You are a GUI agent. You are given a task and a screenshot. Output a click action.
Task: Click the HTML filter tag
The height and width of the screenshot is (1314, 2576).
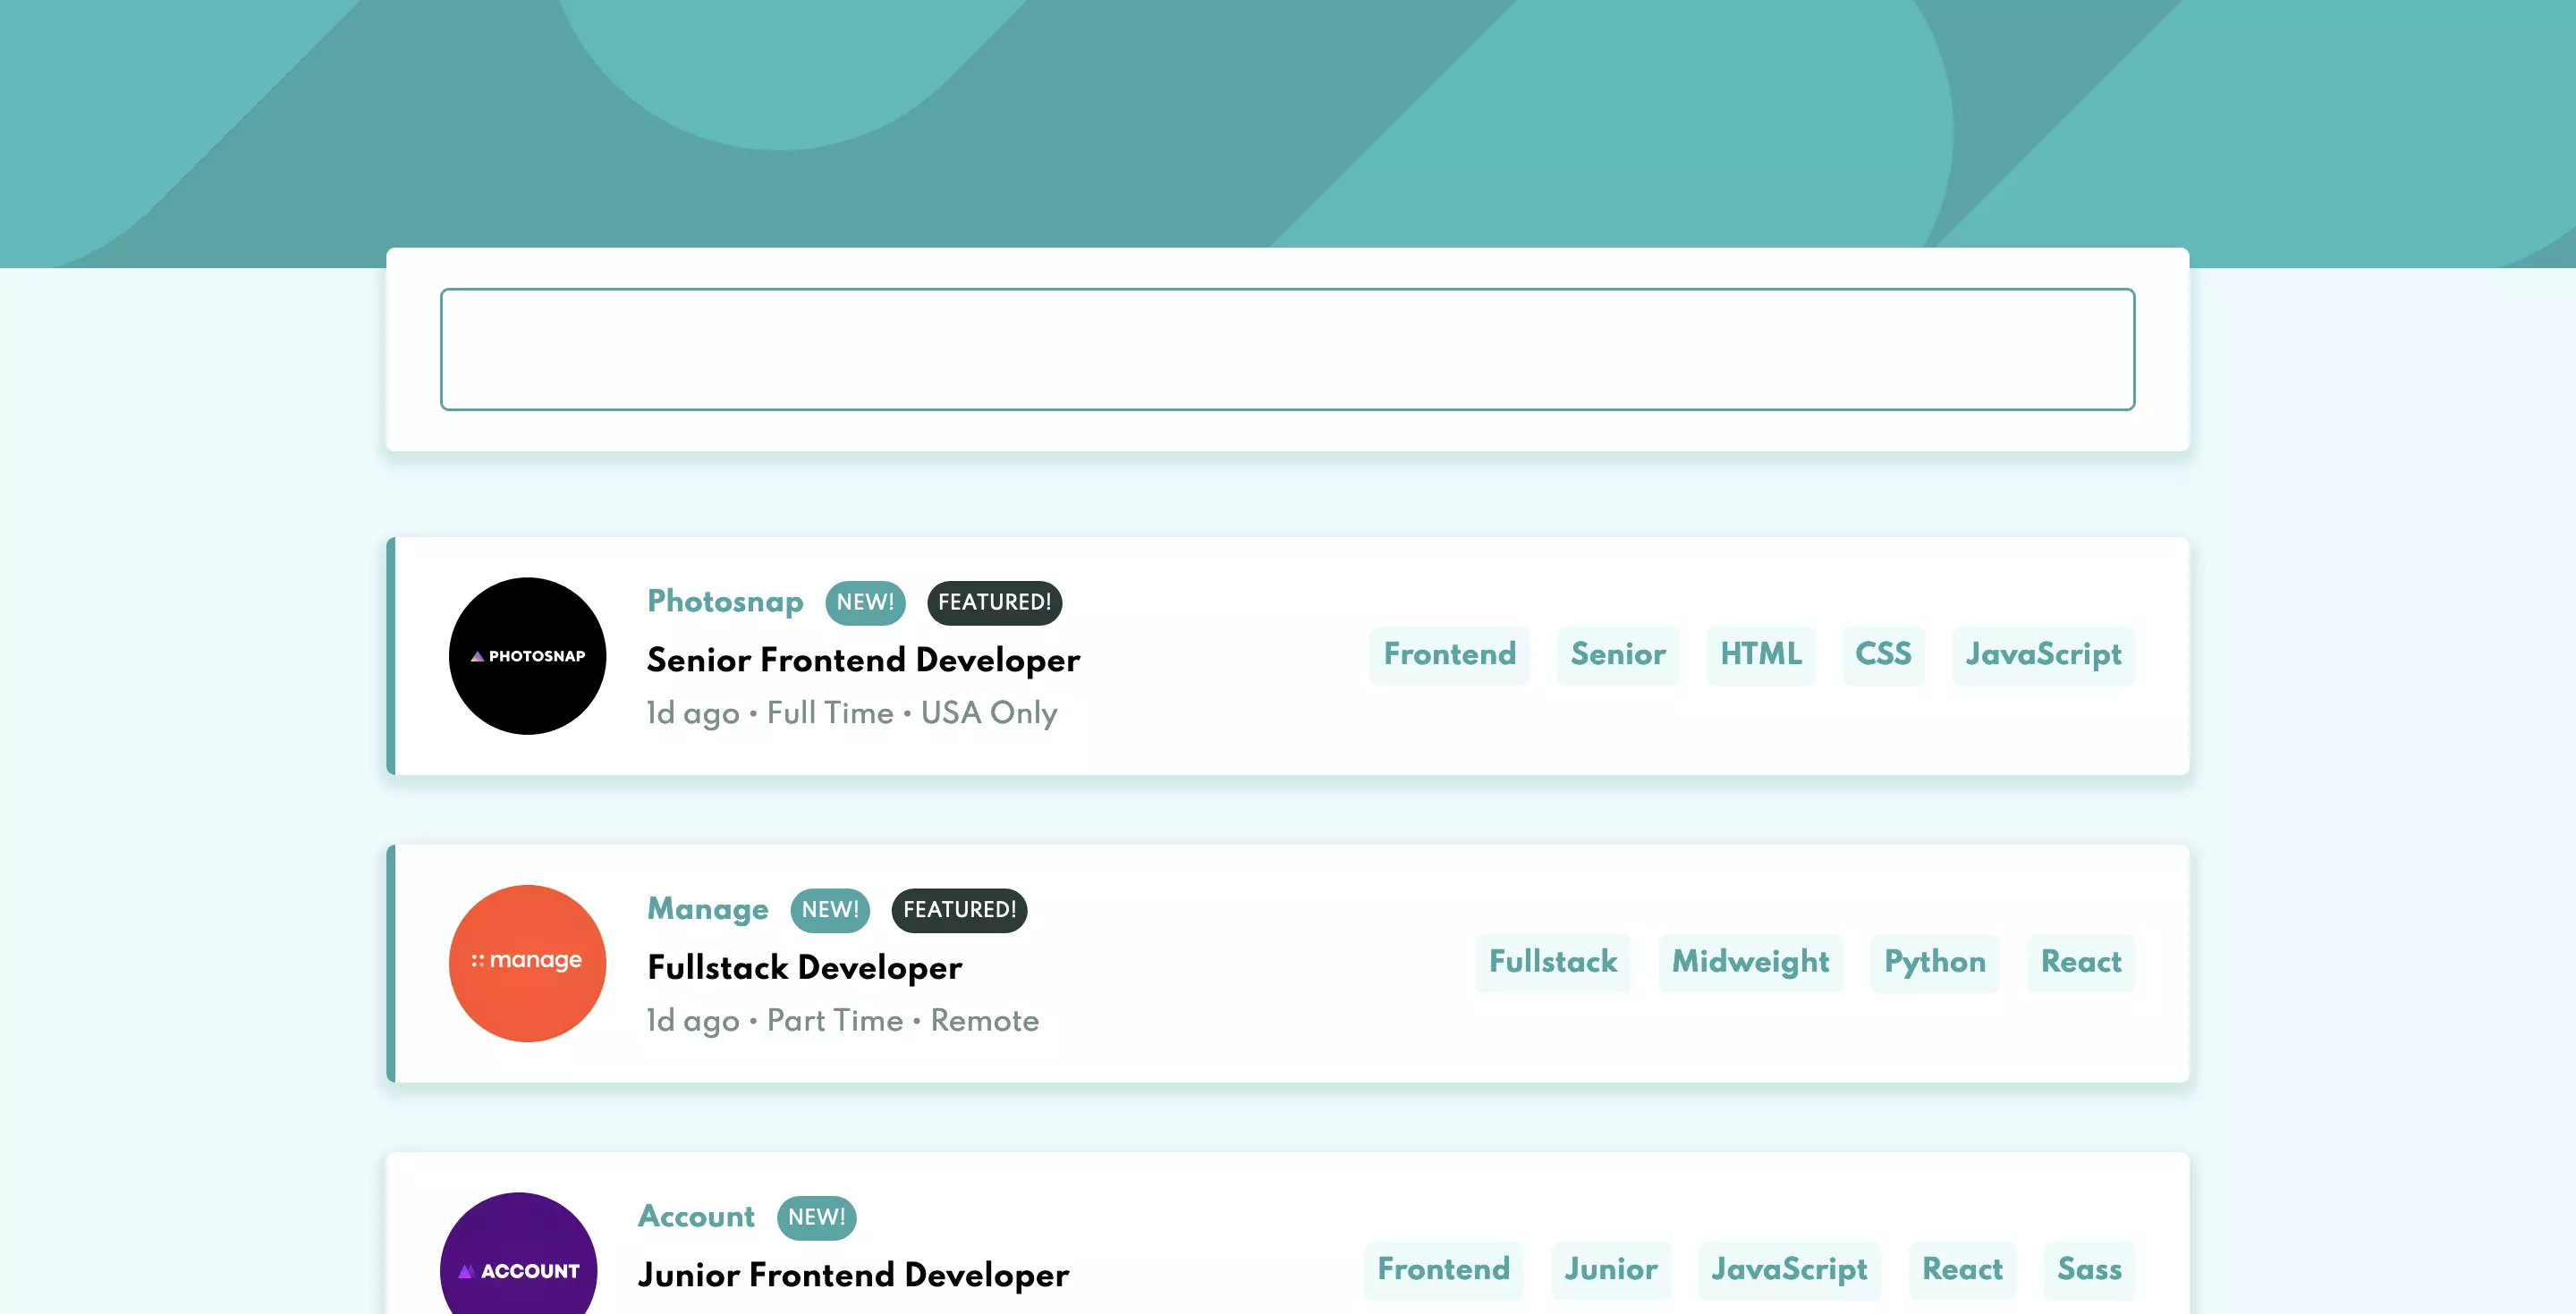tap(1760, 655)
